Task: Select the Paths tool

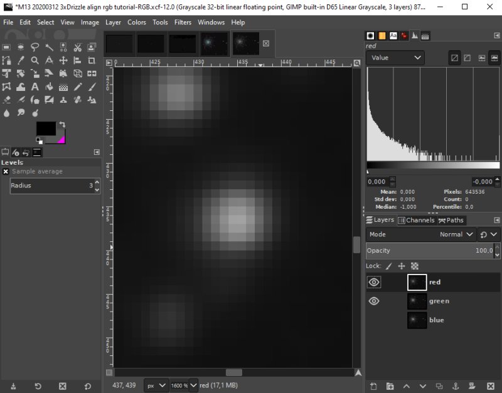Action: point(6,60)
